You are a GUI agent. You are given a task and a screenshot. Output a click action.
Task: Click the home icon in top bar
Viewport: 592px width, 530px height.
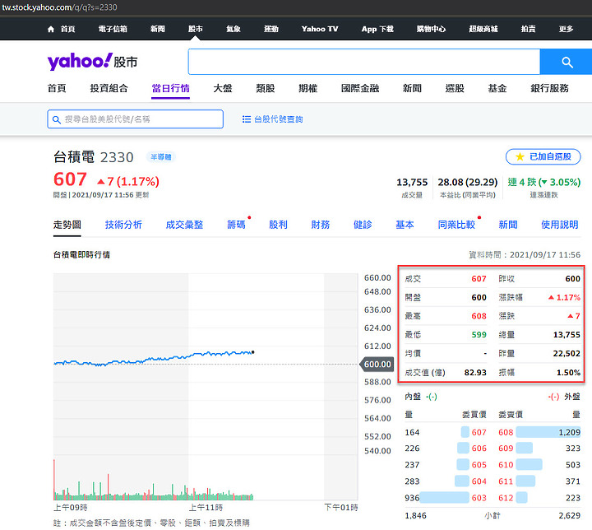(51, 29)
